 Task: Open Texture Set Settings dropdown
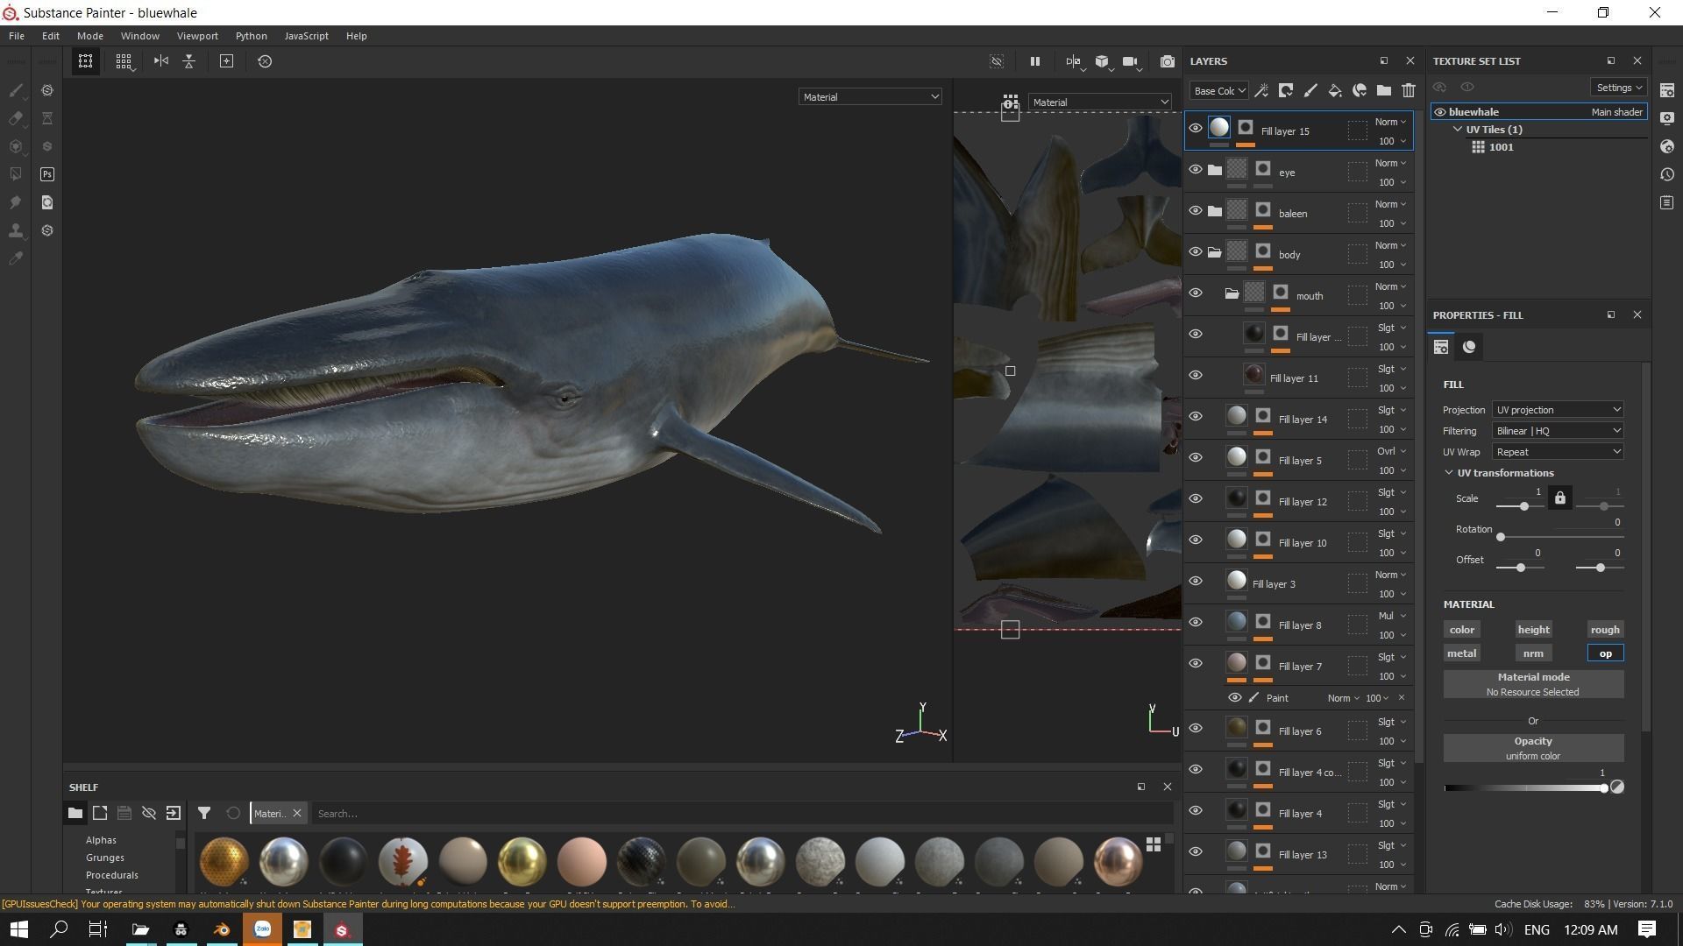tap(1618, 88)
